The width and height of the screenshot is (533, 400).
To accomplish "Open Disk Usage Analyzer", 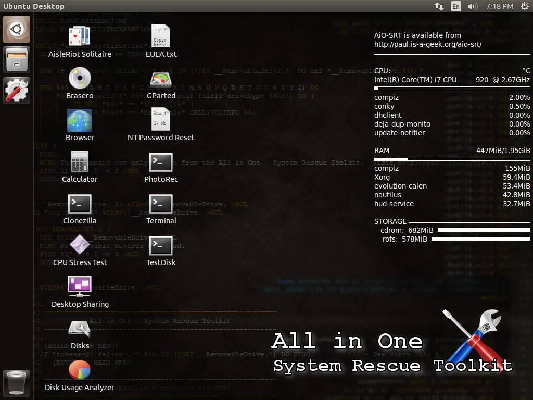I will (80, 370).
